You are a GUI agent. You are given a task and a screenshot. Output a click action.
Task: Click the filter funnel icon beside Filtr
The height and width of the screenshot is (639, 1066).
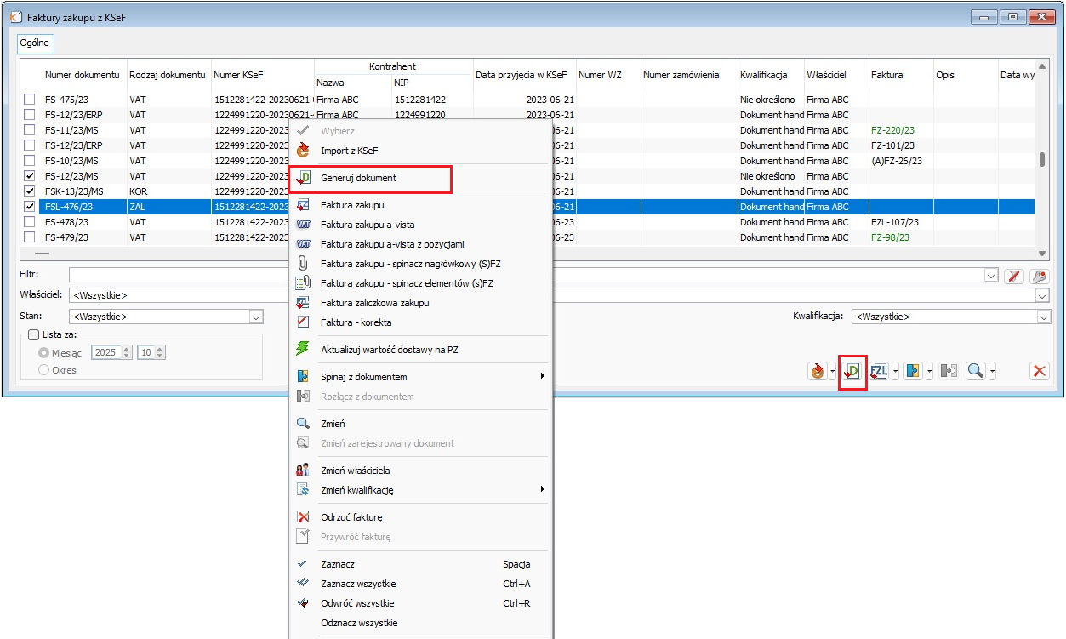[x=1013, y=276]
